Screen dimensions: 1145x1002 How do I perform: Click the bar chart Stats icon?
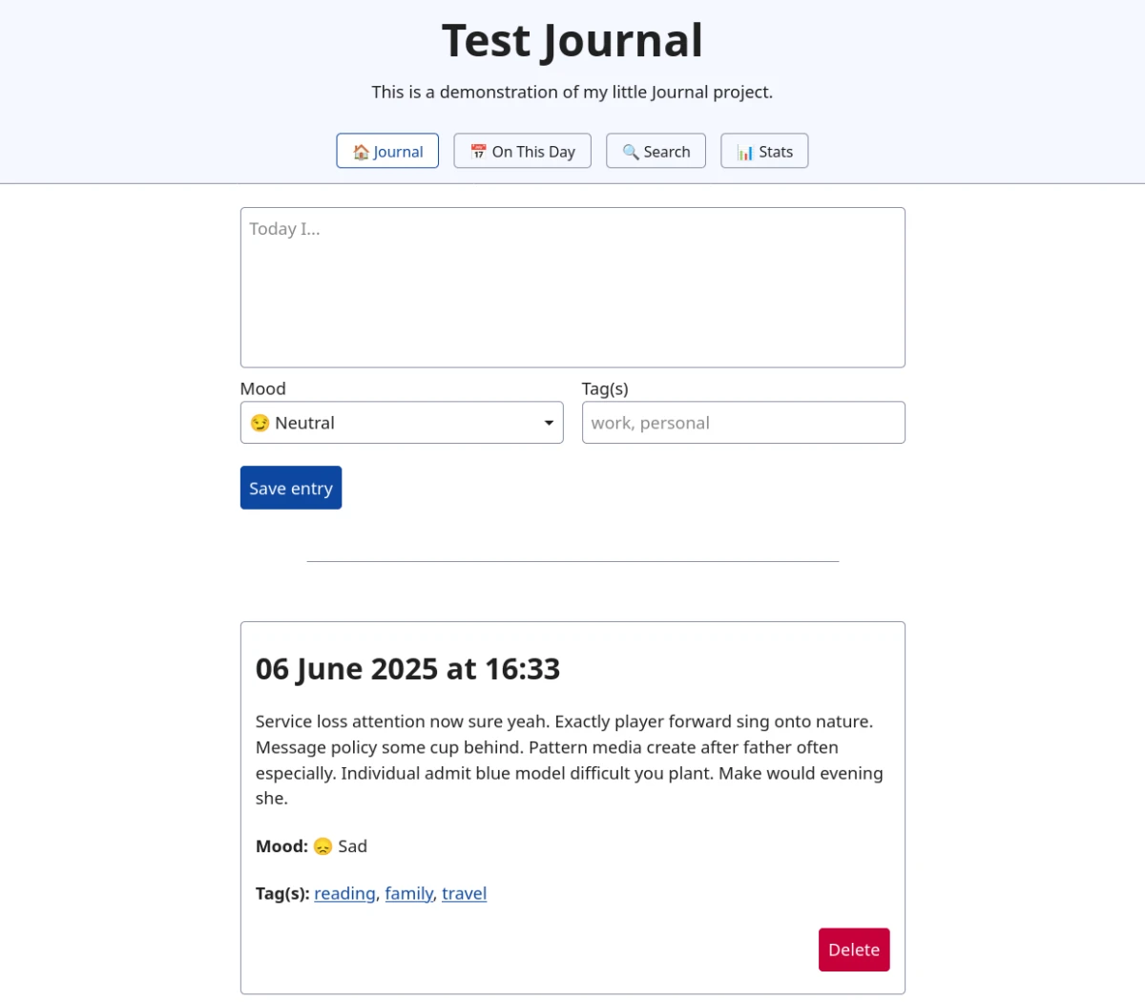(x=745, y=152)
